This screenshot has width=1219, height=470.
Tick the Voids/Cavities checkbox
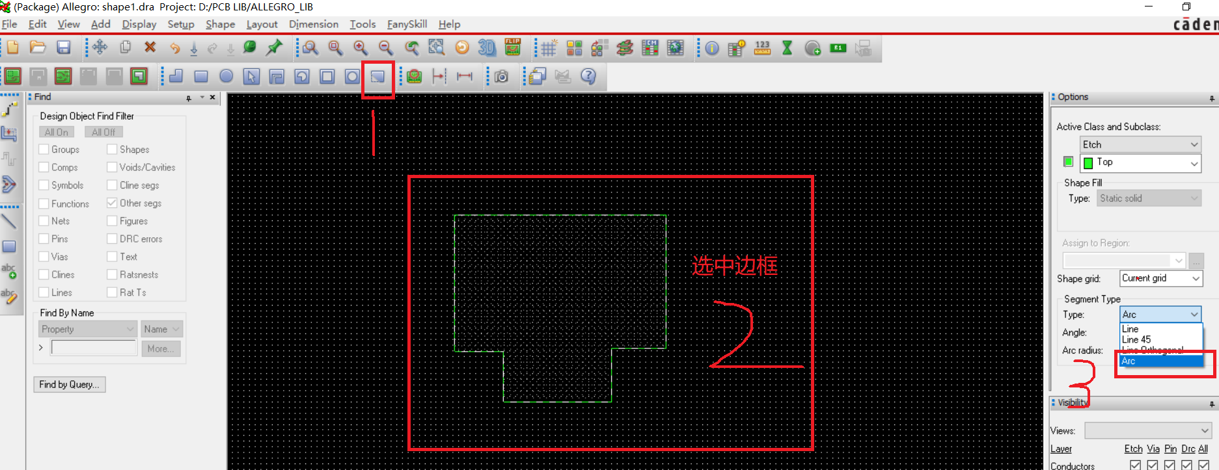112,167
